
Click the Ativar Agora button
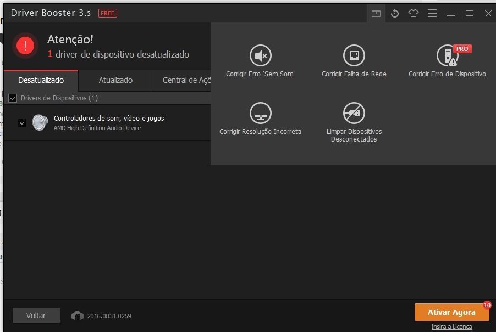[x=451, y=312]
